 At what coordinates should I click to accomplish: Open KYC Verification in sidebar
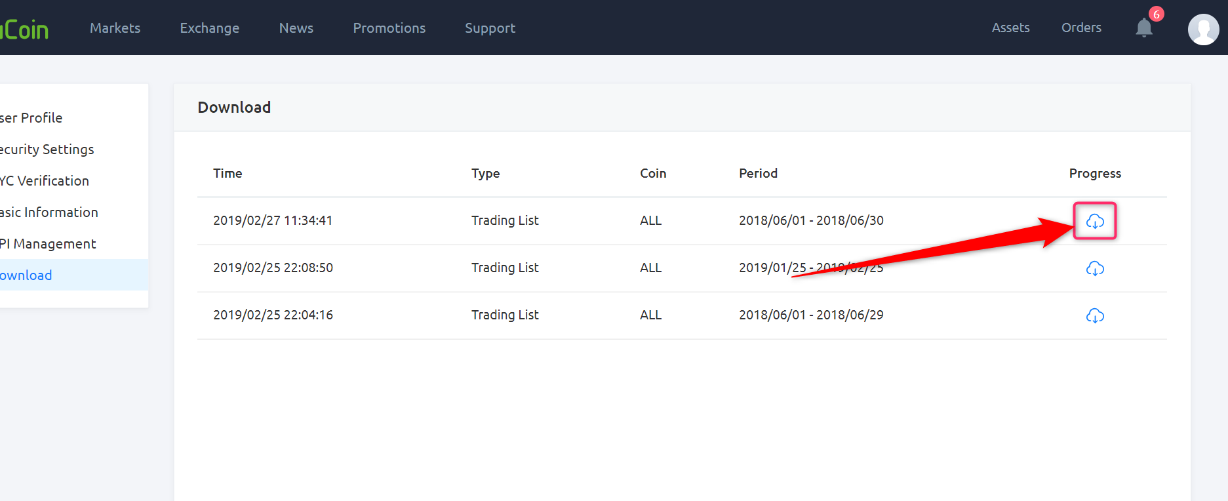point(45,181)
